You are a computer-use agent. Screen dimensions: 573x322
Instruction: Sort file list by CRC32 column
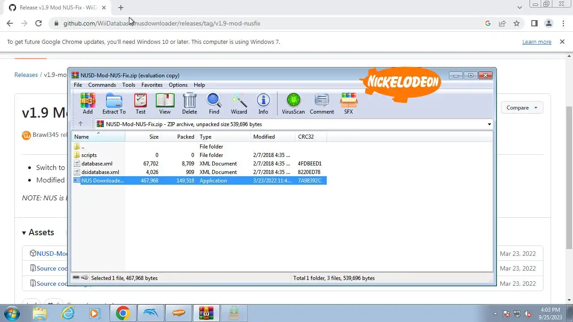click(311, 137)
